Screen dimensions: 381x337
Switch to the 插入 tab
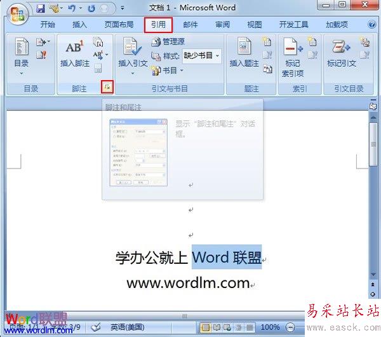79,25
